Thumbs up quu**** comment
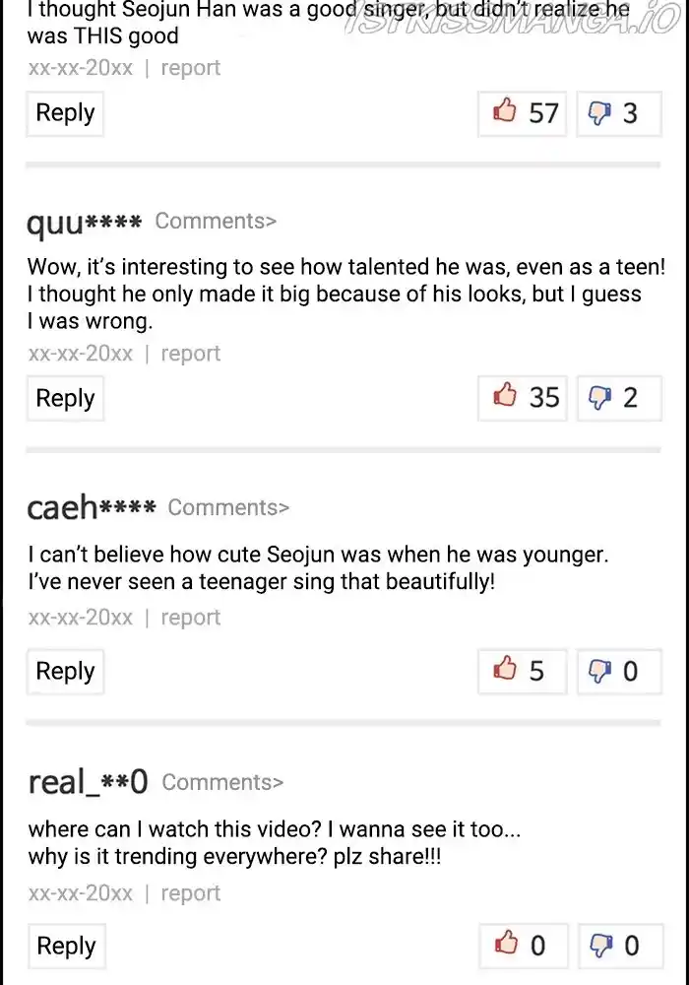Image resolution: width=689 pixels, height=985 pixels. pos(523,398)
